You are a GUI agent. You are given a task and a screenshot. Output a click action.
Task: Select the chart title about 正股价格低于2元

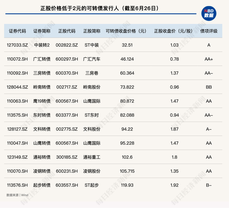pos(99,8)
